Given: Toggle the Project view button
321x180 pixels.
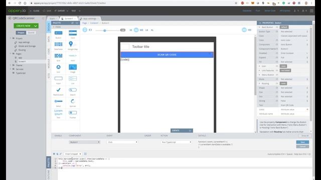Looking at the screenshot, I should click(21, 32).
